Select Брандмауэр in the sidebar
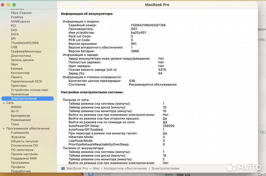This screenshot has width=266, height=176. pyautogui.click(x=21, y=116)
